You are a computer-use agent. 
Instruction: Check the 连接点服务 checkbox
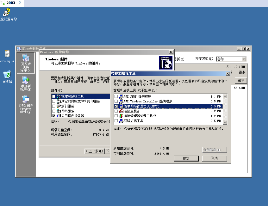point(116,111)
